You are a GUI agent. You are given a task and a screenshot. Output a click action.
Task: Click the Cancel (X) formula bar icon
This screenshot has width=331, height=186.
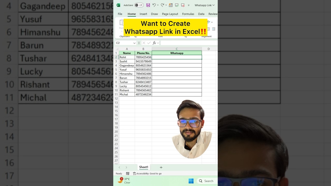[x=144, y=43]
